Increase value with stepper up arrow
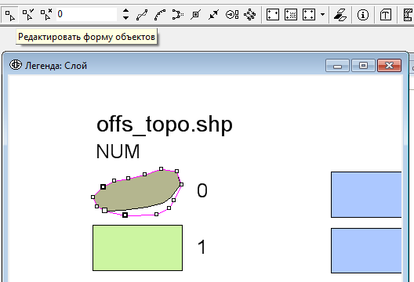The height and width of the screenshot is (282, 414). click(x=126, y=11)
